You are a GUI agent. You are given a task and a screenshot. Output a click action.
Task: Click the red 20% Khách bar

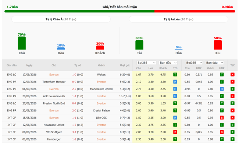[100, 48]
